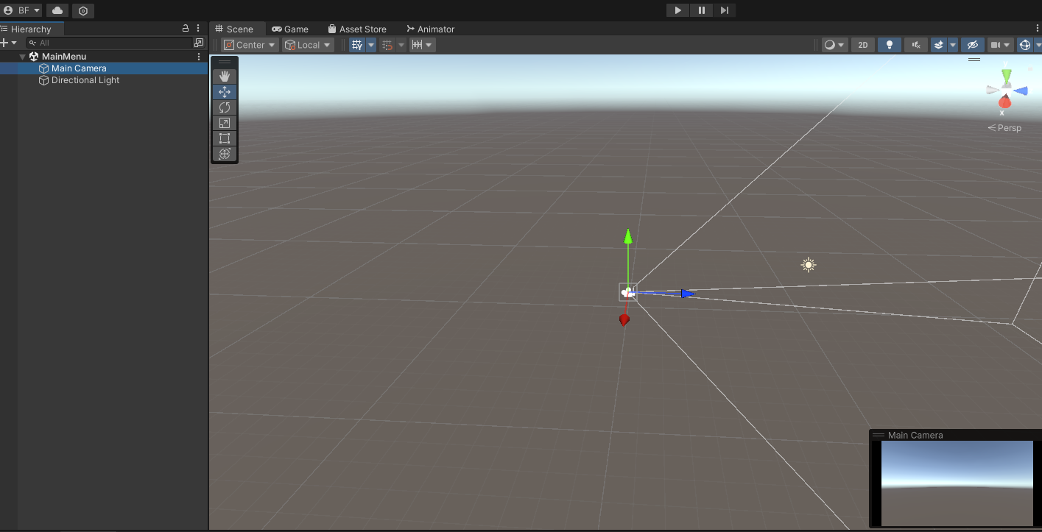Select the Hand view tool
The image size is (1042, 532).
225,76
